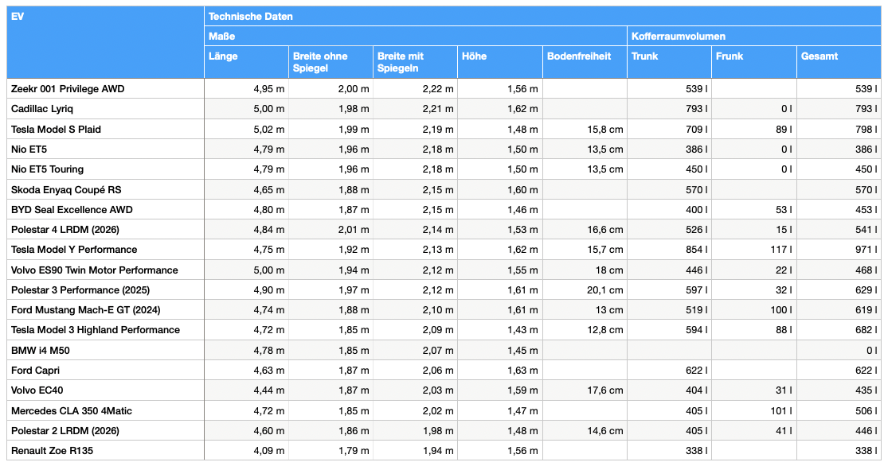
Task: Click the 971 l total volume value
Action: click(866, 250)
